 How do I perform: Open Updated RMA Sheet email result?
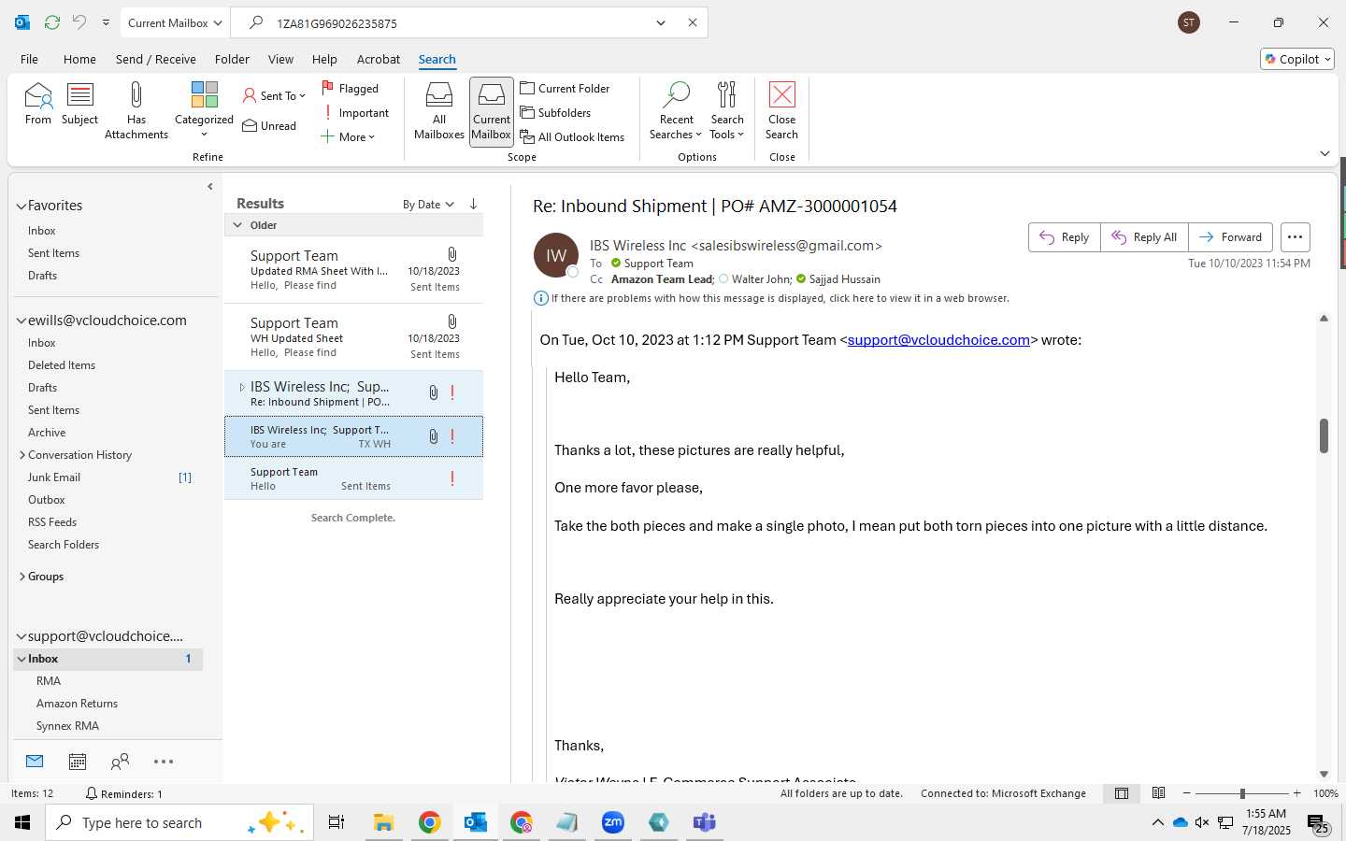[354, 270]
